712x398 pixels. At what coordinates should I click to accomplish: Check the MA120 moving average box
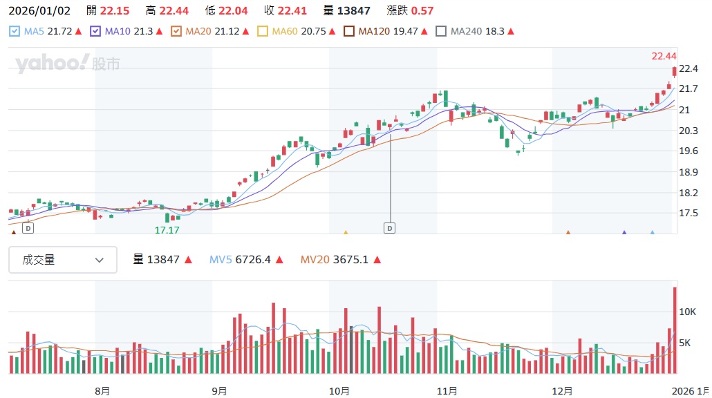click(x=348, y=31)
